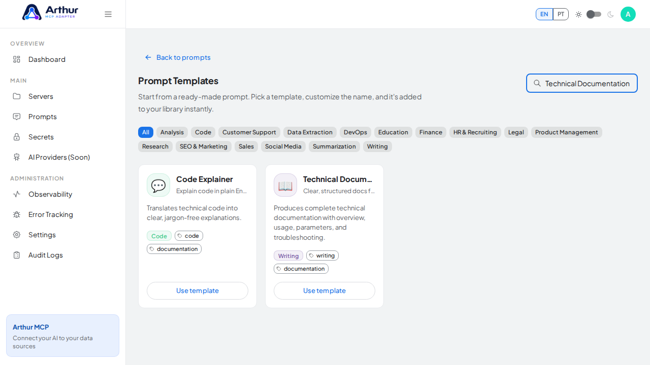Select the All category filter
This screenshot has width=650, height=365.
click(x=146, y=132)
